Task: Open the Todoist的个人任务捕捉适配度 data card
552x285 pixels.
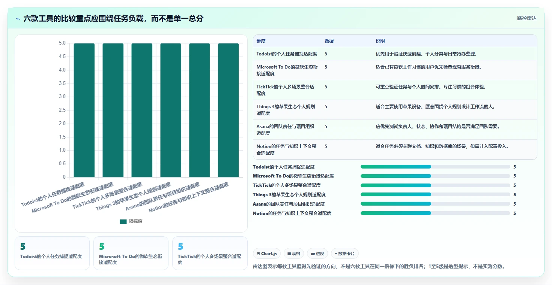Action: (52, 253)
